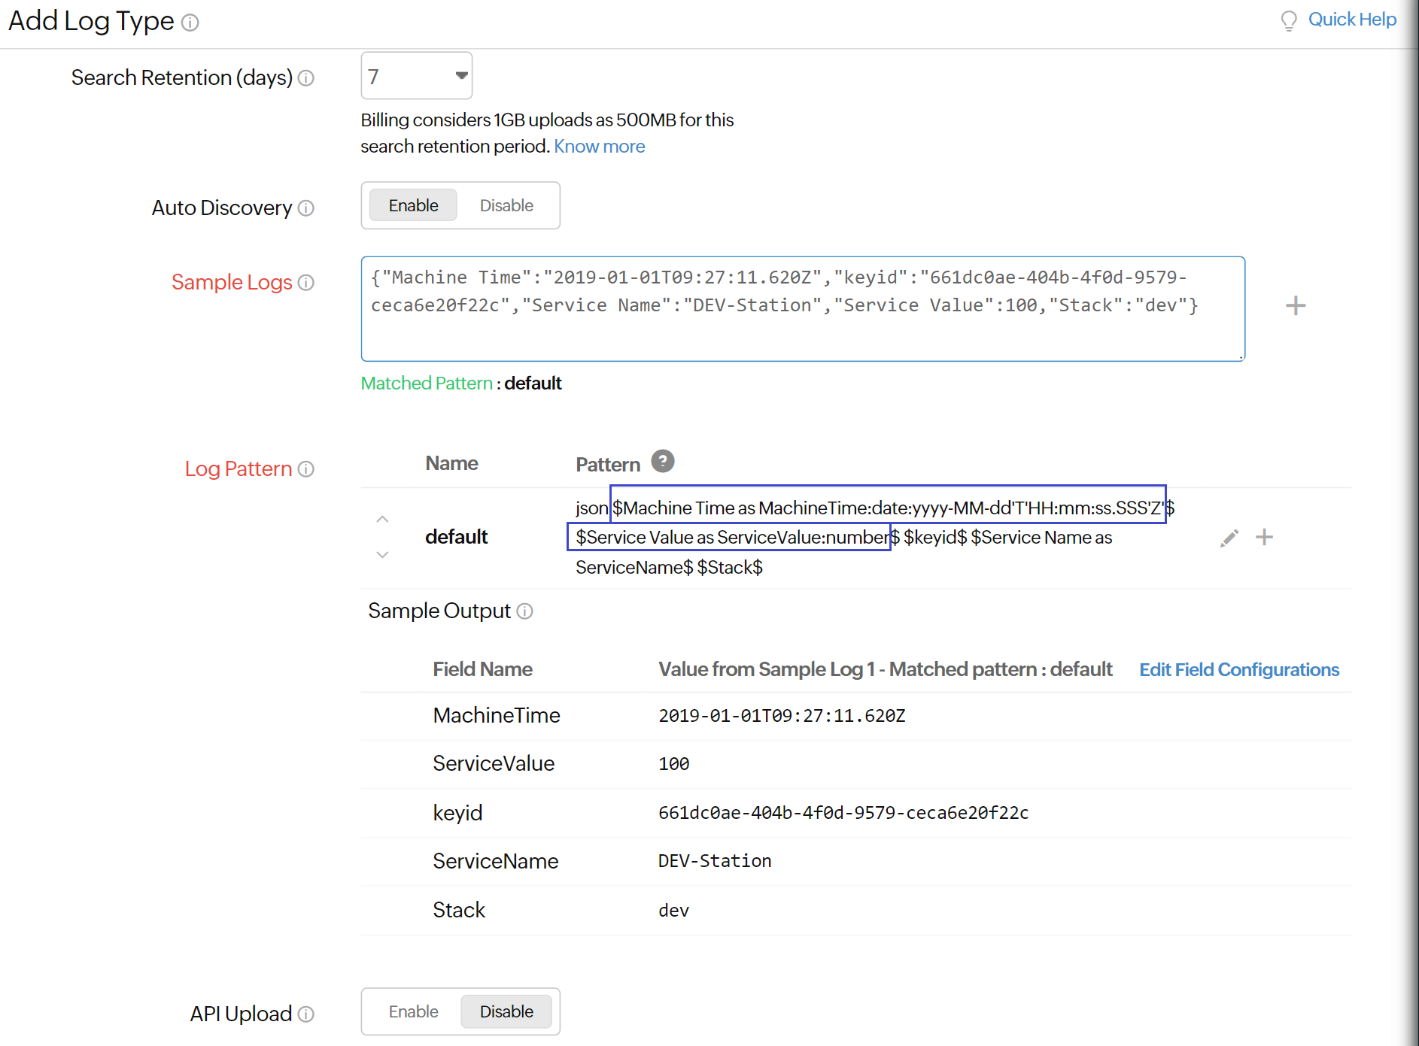Select Enable for Auto Discovery
The image size is (1419, 1046).
click(412, 205)
